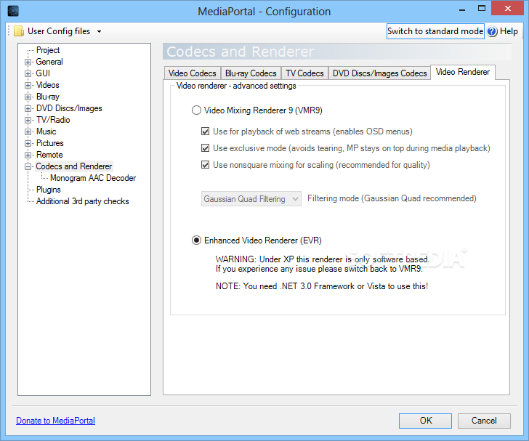
Task: Select the Video Renderer tab
Action: click(x=463, y=72)
